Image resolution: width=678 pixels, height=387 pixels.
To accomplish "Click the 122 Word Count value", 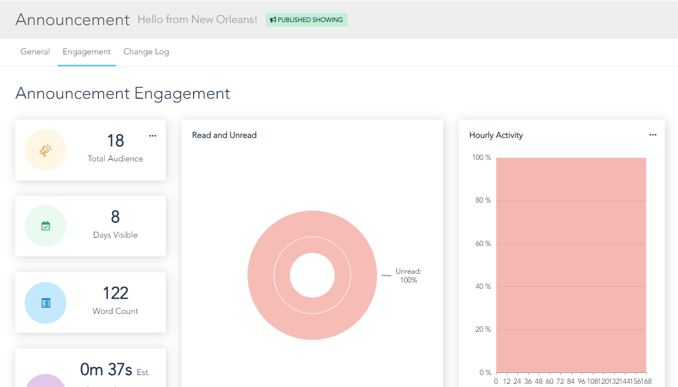I will 115,293.
